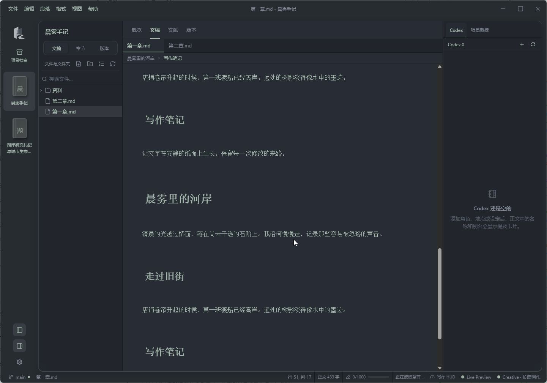Add a new Codex entry with plus icon
Screen dimensions: 547x383
522,44
